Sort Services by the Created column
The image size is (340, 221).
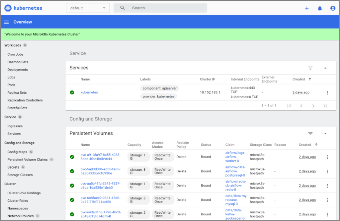tap(298, 79)
